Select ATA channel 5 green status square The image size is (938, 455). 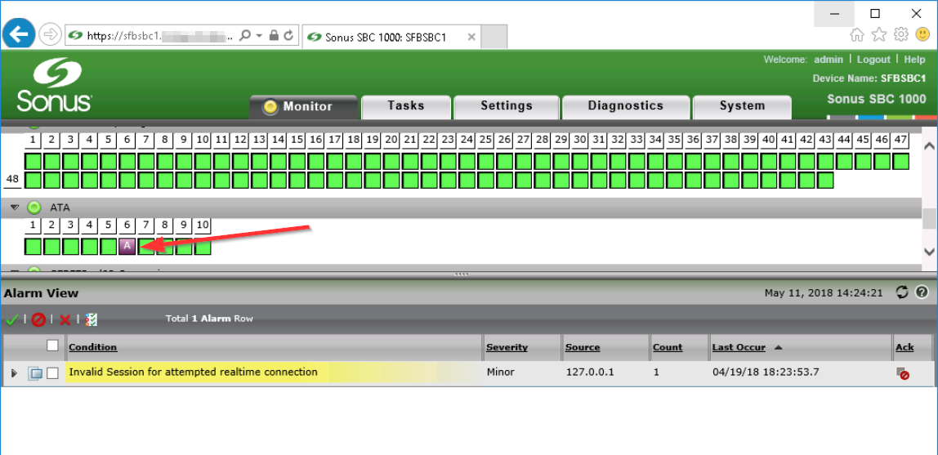[x=109, y=246]
